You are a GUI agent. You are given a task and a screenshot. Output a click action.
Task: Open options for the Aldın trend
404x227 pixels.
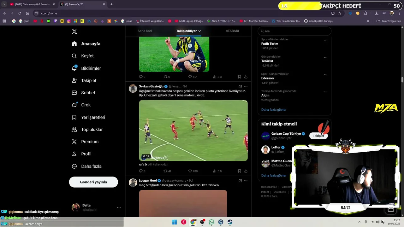coord(326,92)
